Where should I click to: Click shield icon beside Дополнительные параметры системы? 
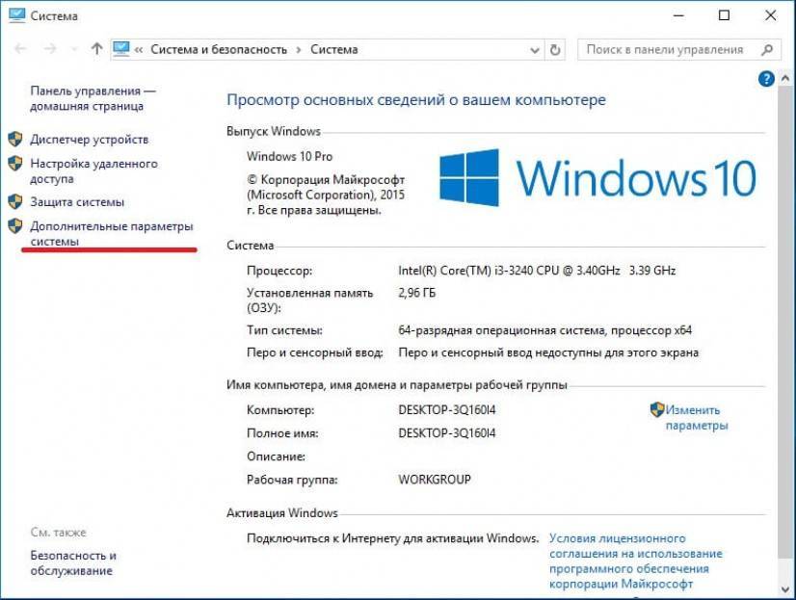coord(15,225)
